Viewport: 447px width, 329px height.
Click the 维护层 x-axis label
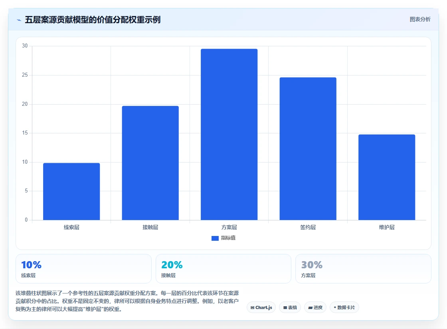pos(387,227)
